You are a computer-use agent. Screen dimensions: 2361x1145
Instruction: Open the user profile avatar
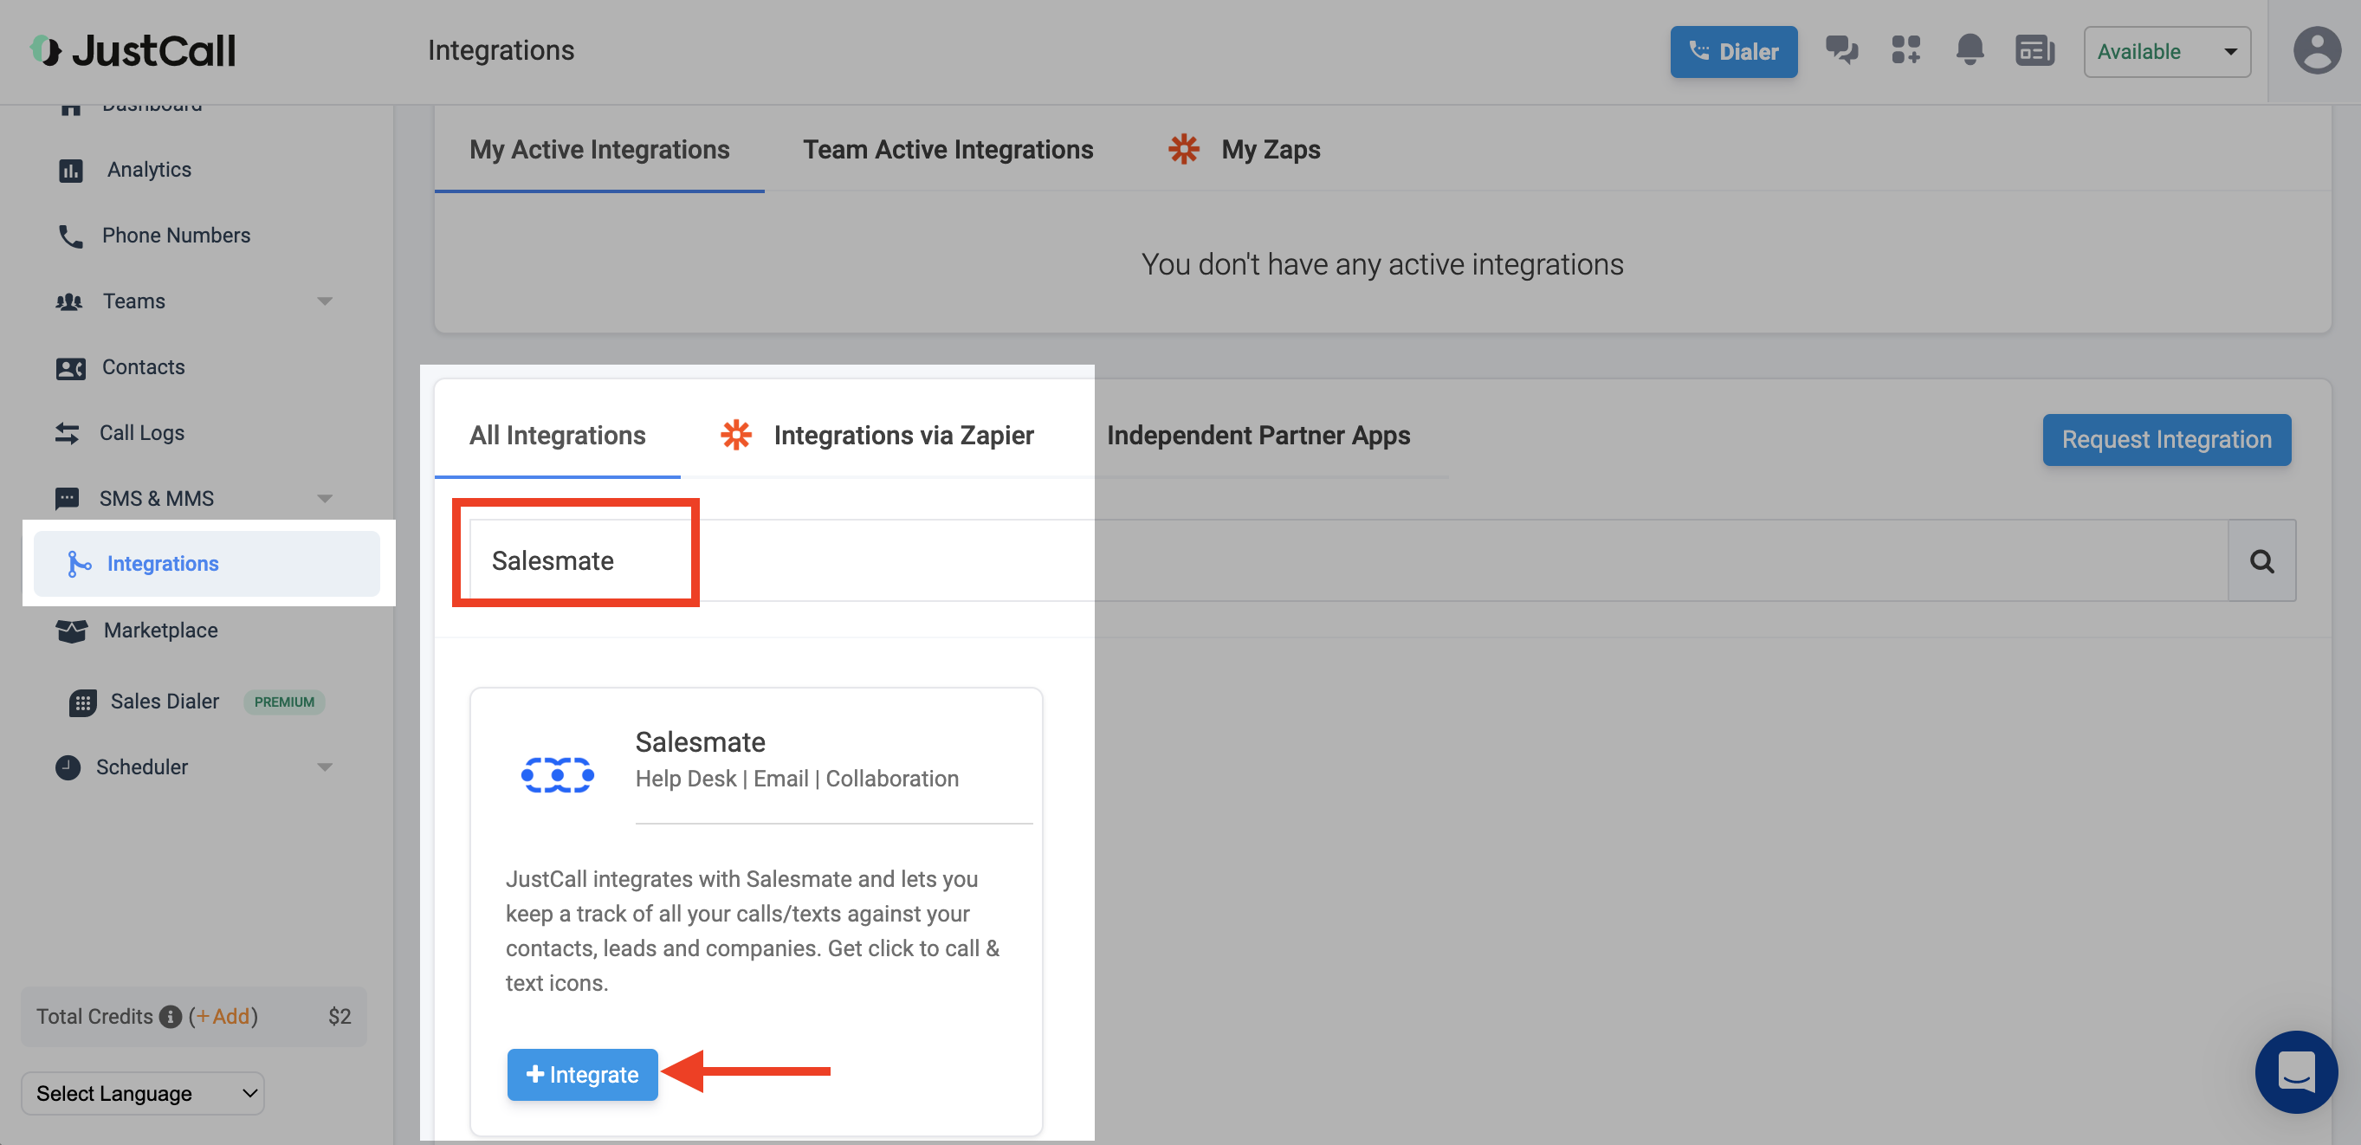(2316, 50)
